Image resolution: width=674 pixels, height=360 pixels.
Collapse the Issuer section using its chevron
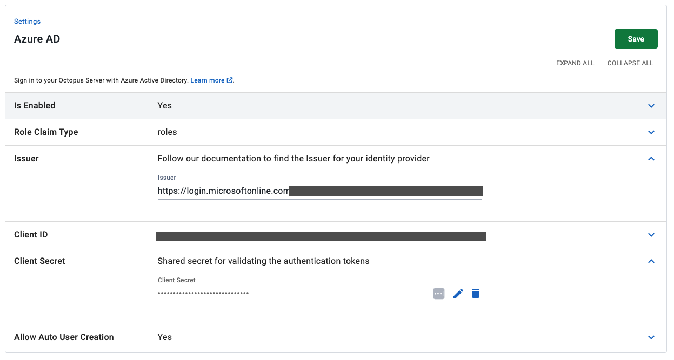[651, 159]
